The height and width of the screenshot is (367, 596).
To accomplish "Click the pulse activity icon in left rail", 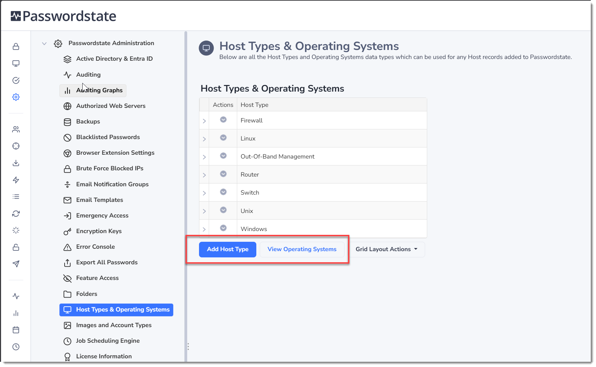I will (16, 296).
